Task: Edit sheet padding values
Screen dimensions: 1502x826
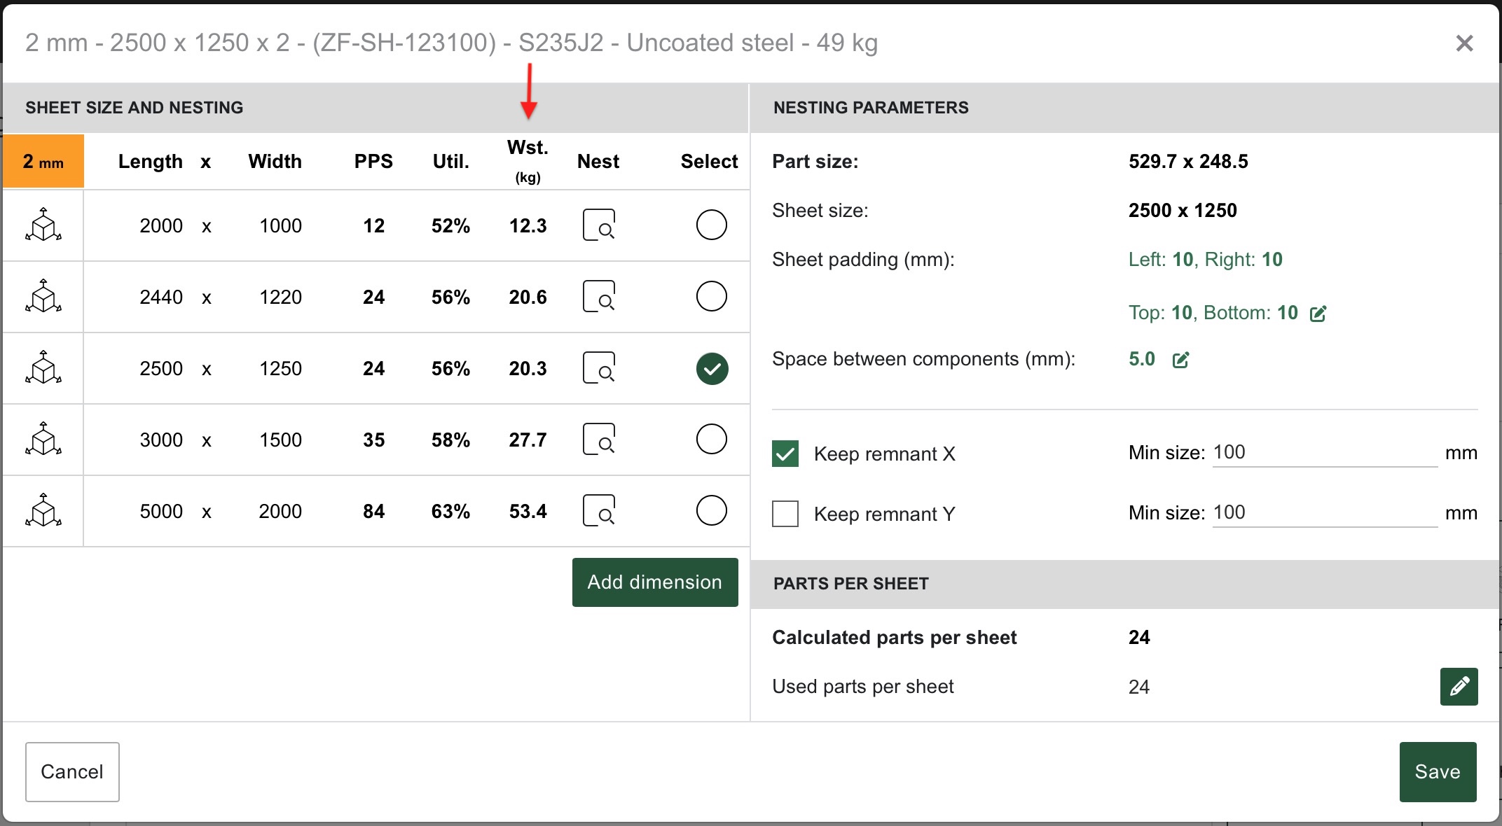Action: point(1318,314)
